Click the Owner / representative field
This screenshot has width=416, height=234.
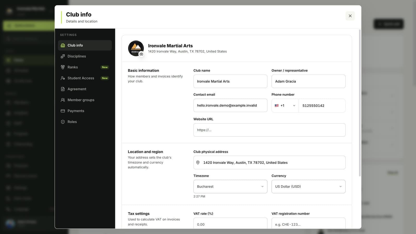(x=308, y=81)
